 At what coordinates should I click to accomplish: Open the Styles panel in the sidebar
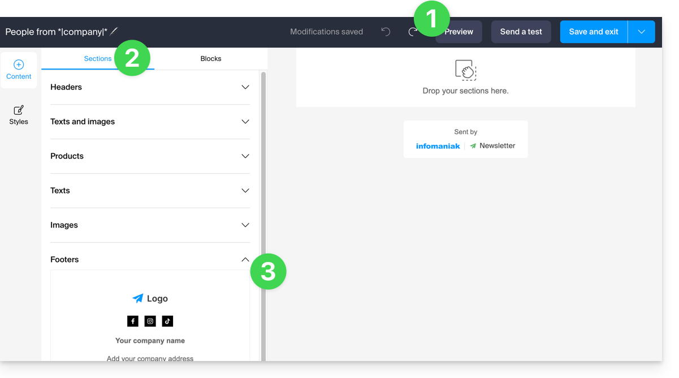19,115
